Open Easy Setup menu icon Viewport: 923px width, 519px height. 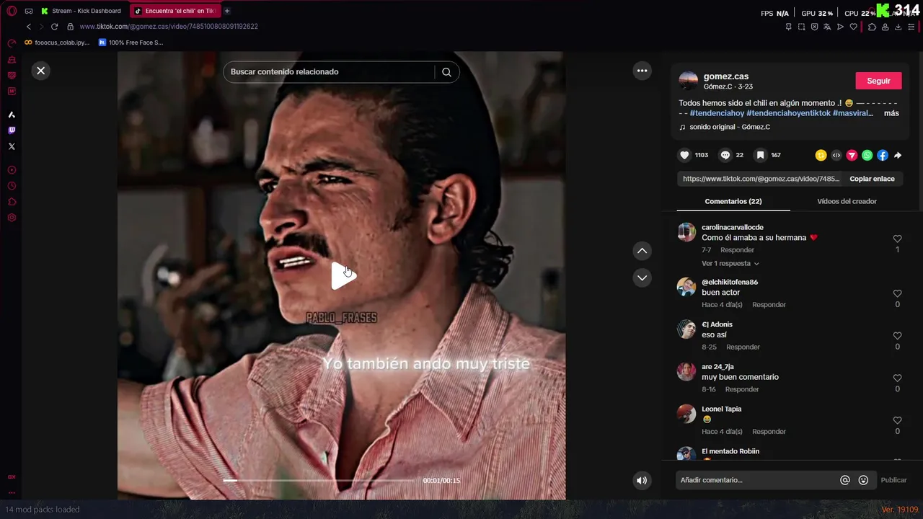pyautogui.click(x=911, y=27)
